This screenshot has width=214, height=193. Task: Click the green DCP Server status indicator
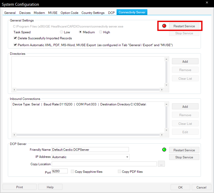pyautogui.click(x=164, y=150)
